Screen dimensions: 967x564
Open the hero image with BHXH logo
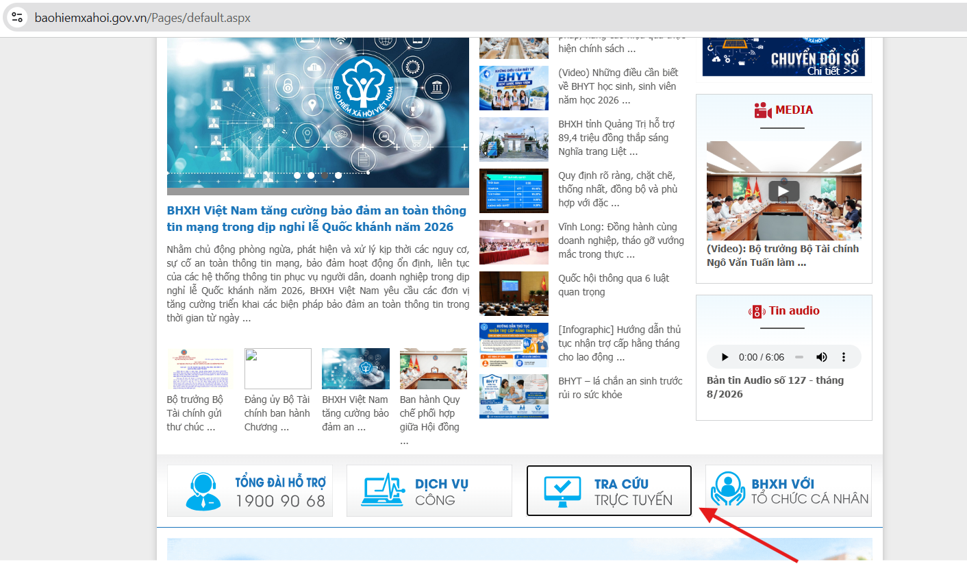(318, 113)
